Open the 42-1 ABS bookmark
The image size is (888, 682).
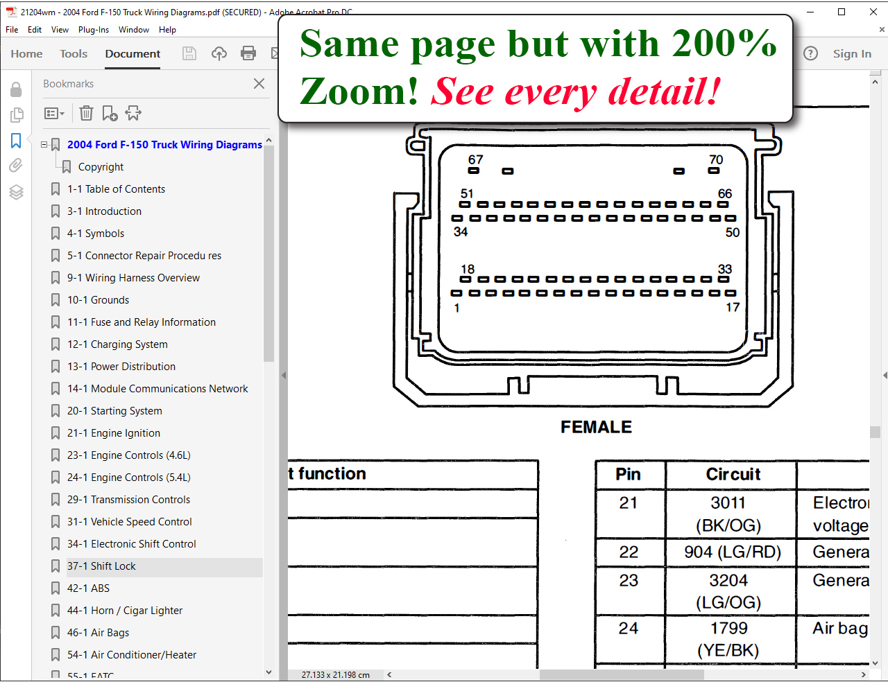point(88,588)
